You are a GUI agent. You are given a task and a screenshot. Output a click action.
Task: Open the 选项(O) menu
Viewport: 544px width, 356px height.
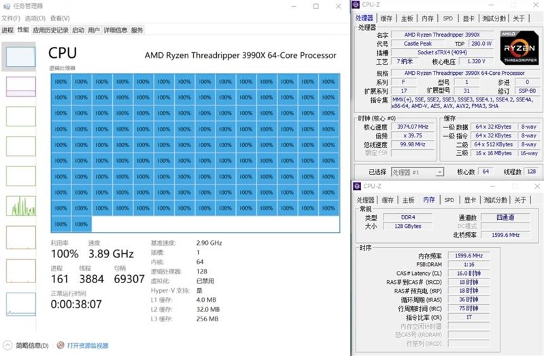(35, 18)
